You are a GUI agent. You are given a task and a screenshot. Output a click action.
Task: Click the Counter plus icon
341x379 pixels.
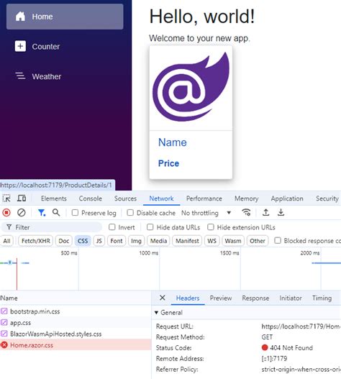pos(20,46)
